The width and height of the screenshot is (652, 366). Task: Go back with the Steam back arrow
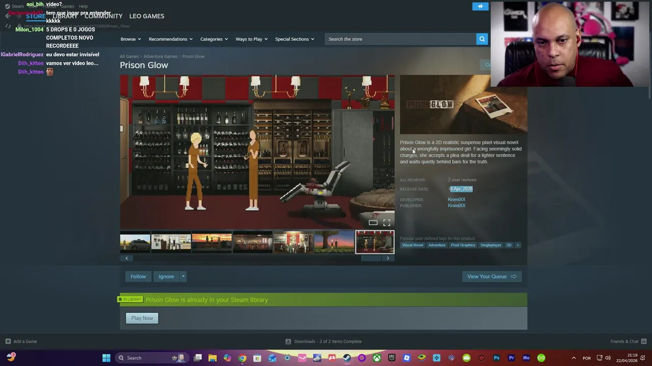8,16
